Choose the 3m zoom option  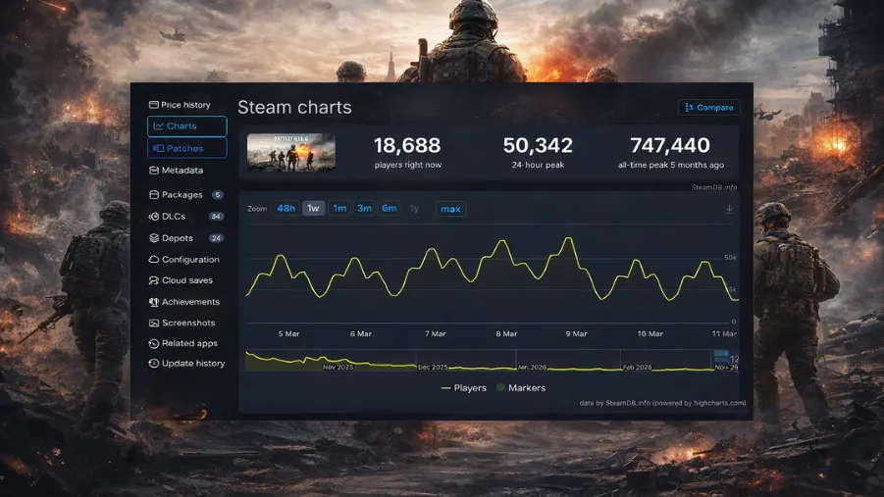(x=364, y=209)
